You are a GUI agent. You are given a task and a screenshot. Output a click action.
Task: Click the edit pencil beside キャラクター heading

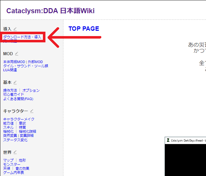point(32,111)
